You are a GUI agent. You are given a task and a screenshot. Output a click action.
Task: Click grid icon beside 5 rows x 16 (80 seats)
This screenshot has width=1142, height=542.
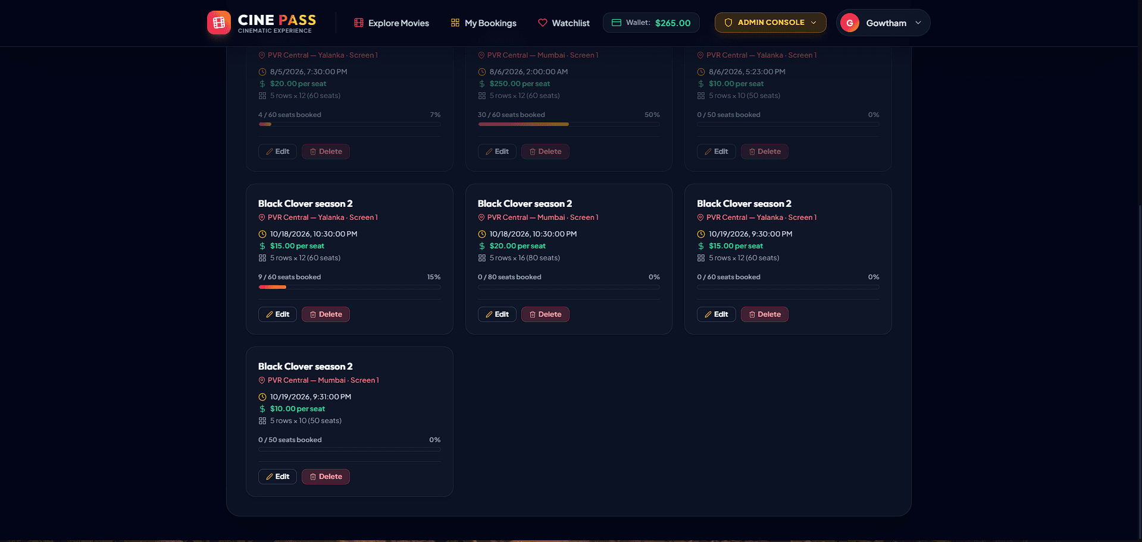481,258
